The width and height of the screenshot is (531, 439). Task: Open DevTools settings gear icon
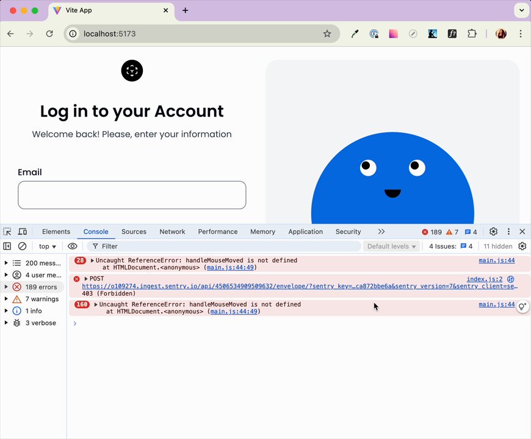click(493, 232)
